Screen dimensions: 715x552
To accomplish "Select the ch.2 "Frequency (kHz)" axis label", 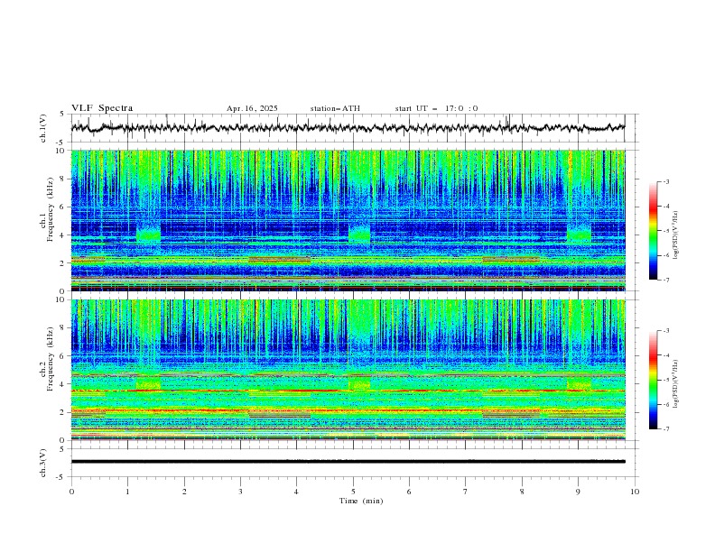I will click(x=51, y=359).
